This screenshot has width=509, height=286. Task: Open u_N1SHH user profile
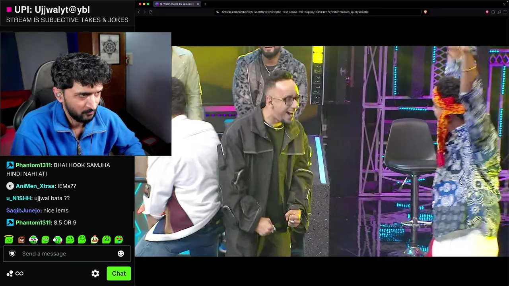[19, 198]
